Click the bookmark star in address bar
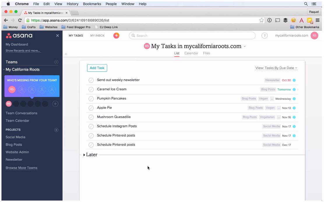Image resolution: width=324 pixels, height=202 pixels. (261, 20)
